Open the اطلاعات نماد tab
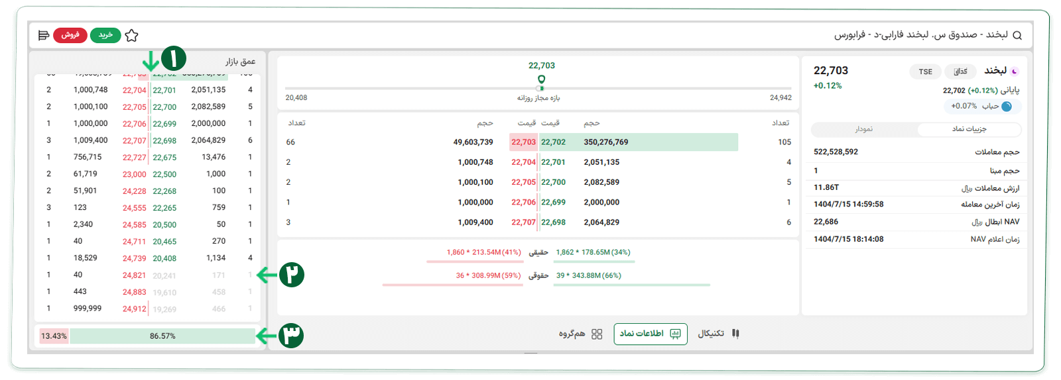Viewport: 1061px width, 380px height. (x=650, y=334)
